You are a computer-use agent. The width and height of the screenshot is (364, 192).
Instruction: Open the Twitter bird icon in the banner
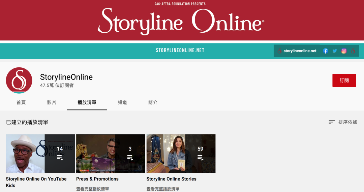click(335, 51)
